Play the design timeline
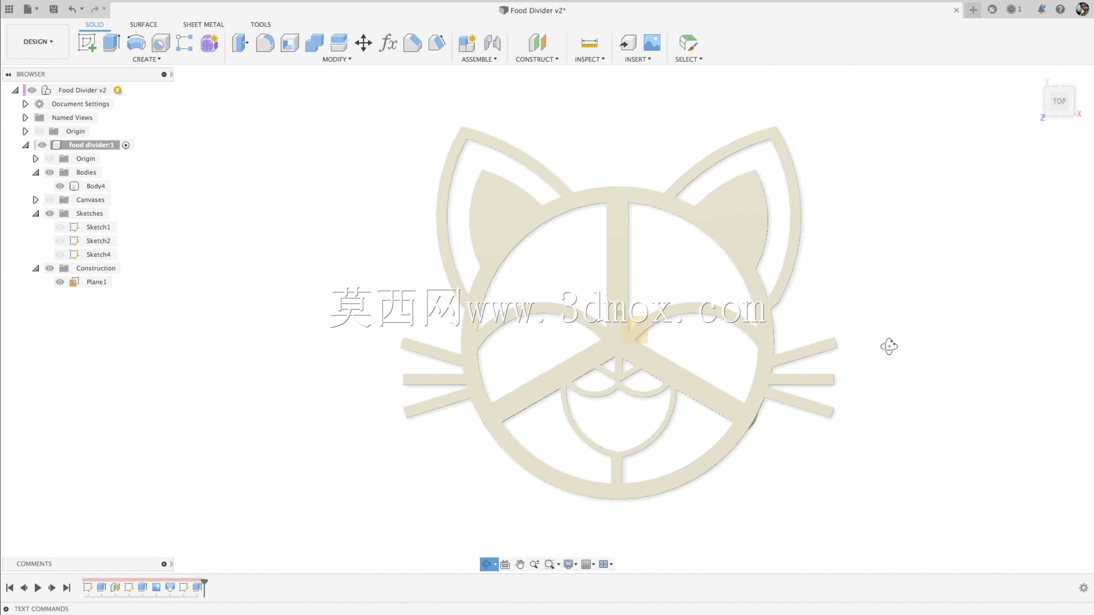Image resolution: width=1094 pixels, height=615 pixels. click(38, 588)
